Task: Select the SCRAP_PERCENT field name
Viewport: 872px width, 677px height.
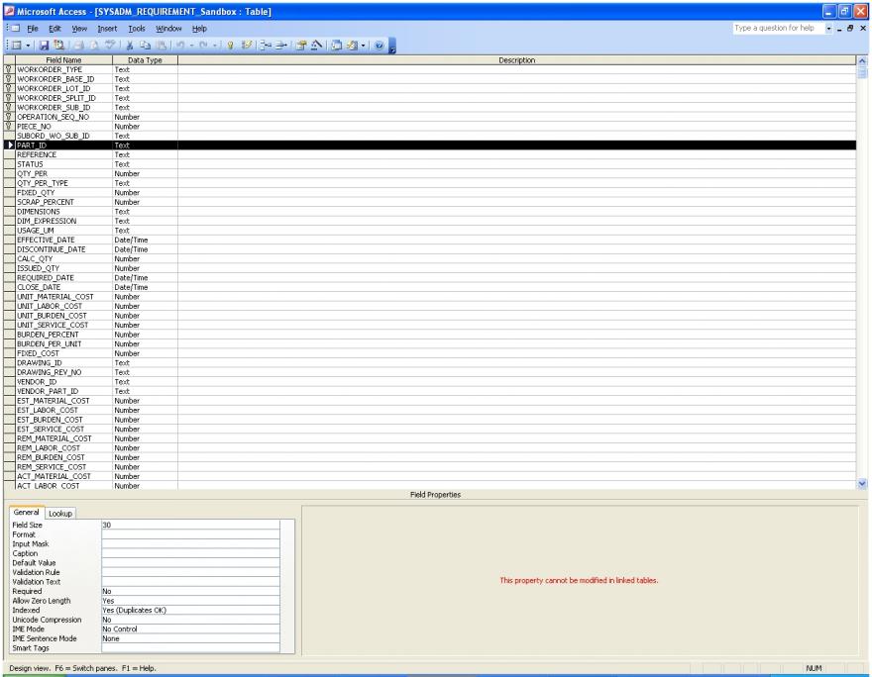Action: click(46, 202)
